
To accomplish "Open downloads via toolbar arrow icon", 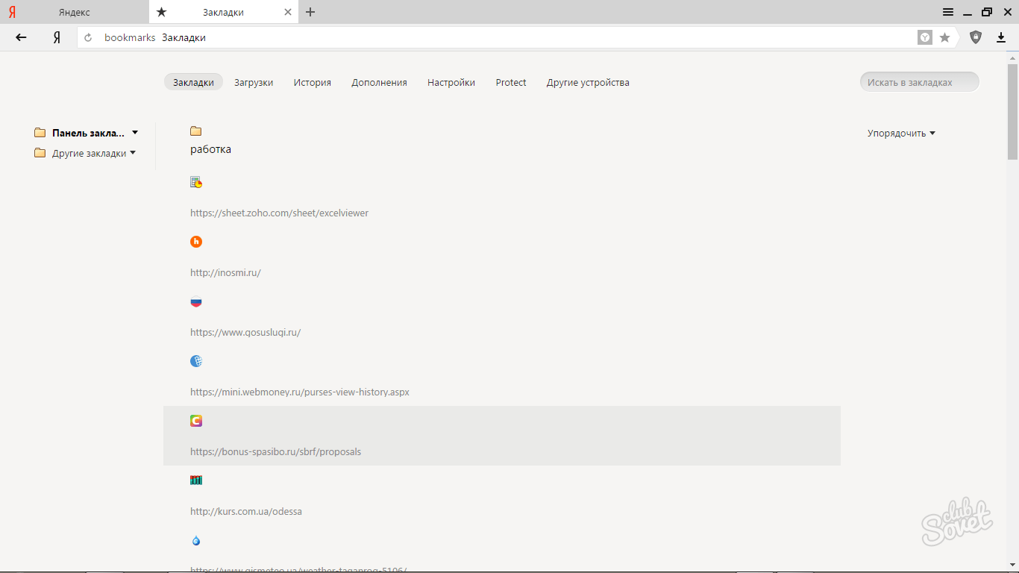I will click(1001, 37).
